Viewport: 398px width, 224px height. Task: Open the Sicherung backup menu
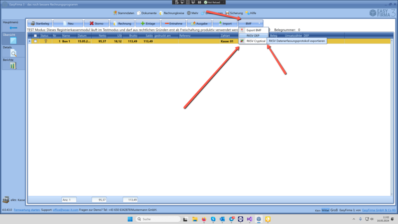coord(234,13)
